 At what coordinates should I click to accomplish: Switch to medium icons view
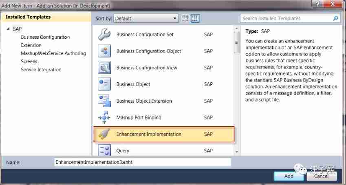195,18
